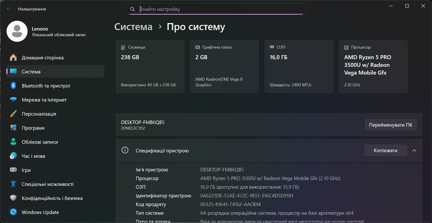Click the model number 20NKS3CY02
Screen dimensions: 432x223
click(133, 128)
